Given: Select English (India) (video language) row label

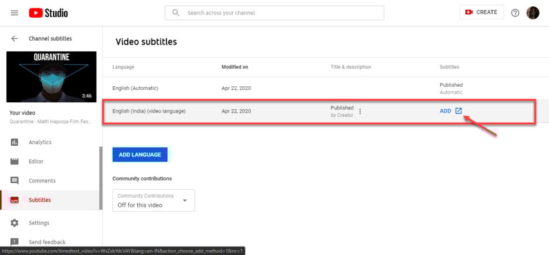Looking at the screenshot, I should [x=149, y=111].
